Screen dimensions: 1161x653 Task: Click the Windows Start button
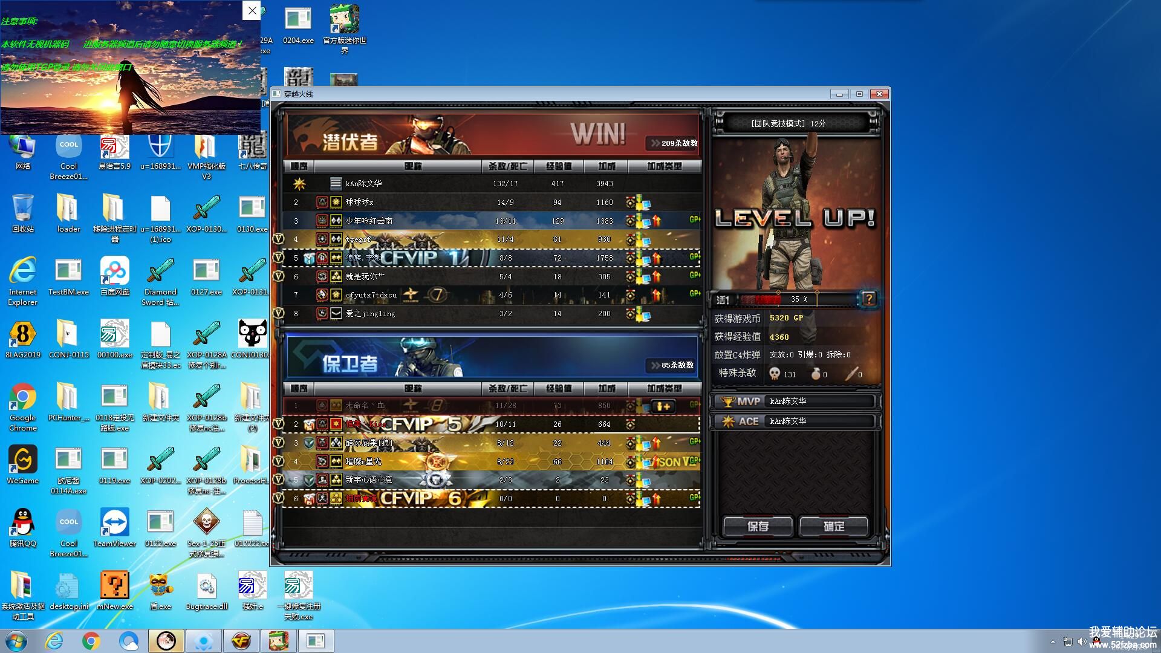[16, 641]
